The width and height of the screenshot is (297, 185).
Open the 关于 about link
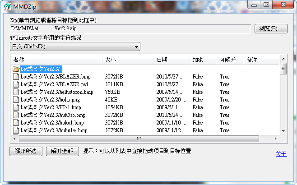(x=281, y=154)
